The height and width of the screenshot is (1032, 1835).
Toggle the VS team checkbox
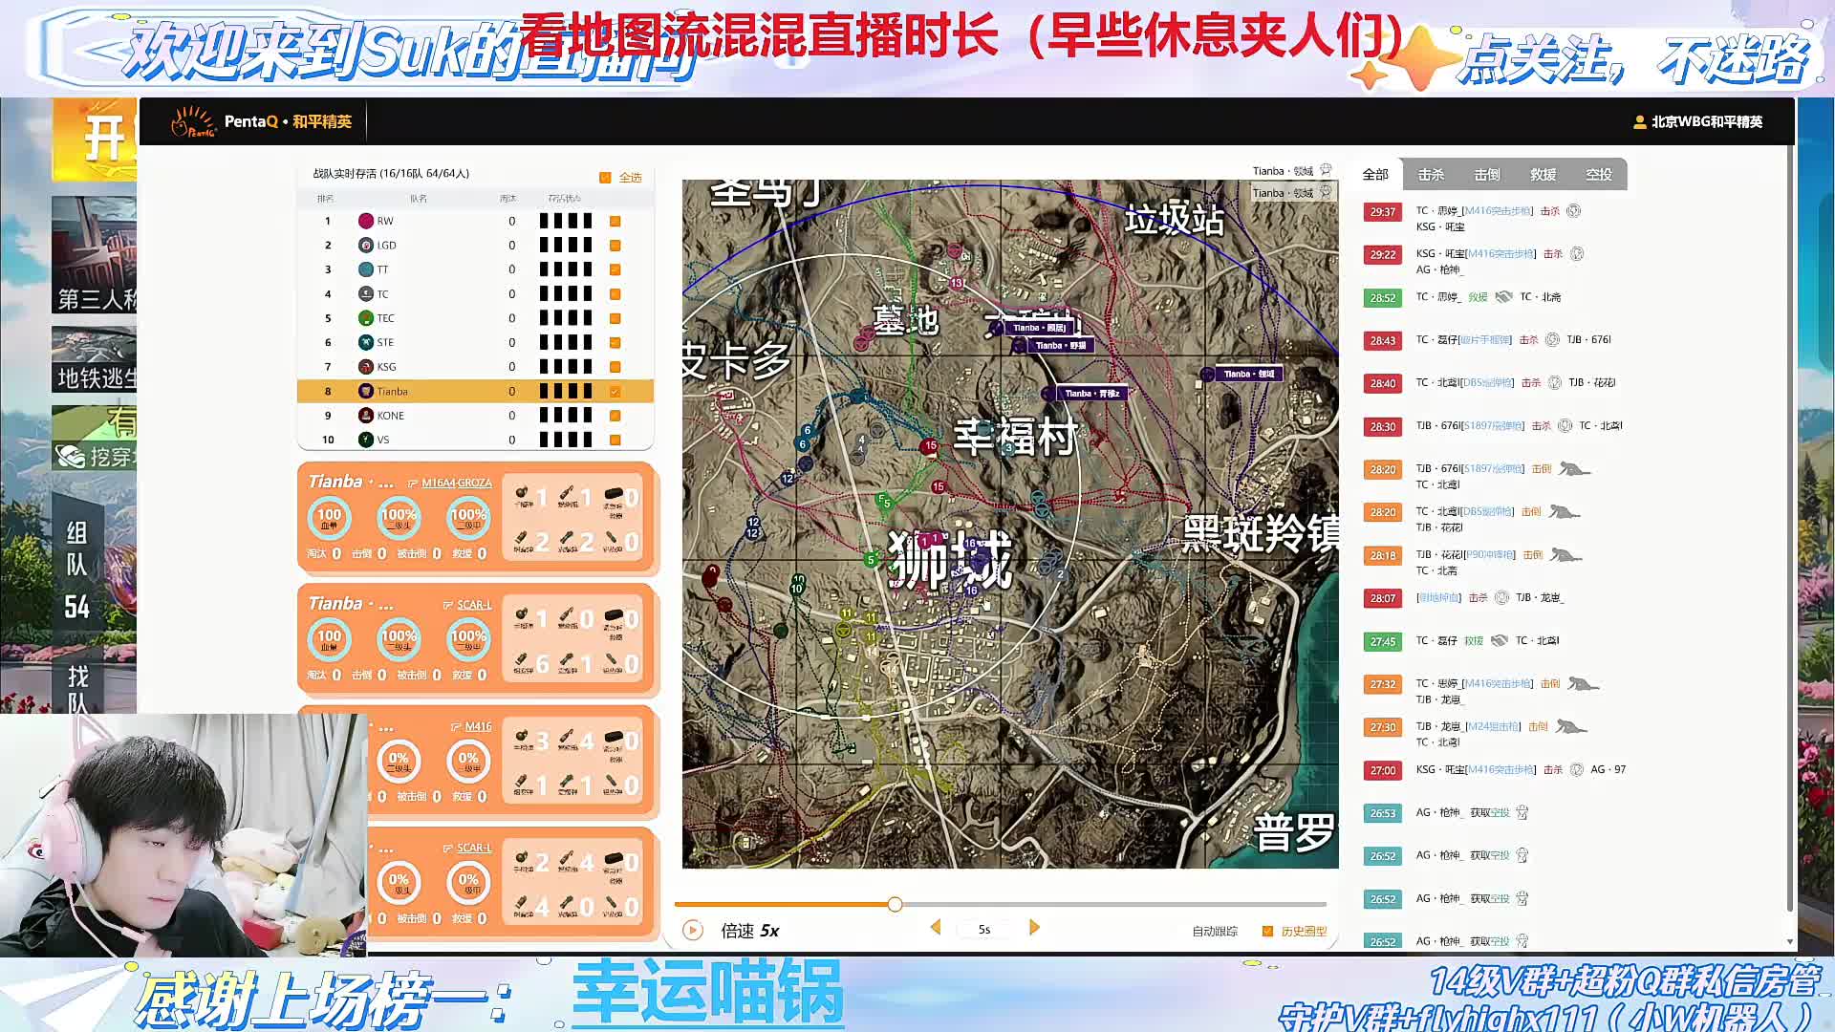point(615,440)
